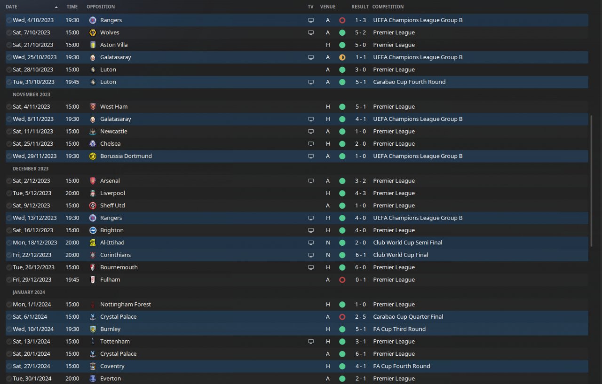Sort fixtures by Opposition column header
The height and width of the screenshot is (384, 602).
point(101,7)
